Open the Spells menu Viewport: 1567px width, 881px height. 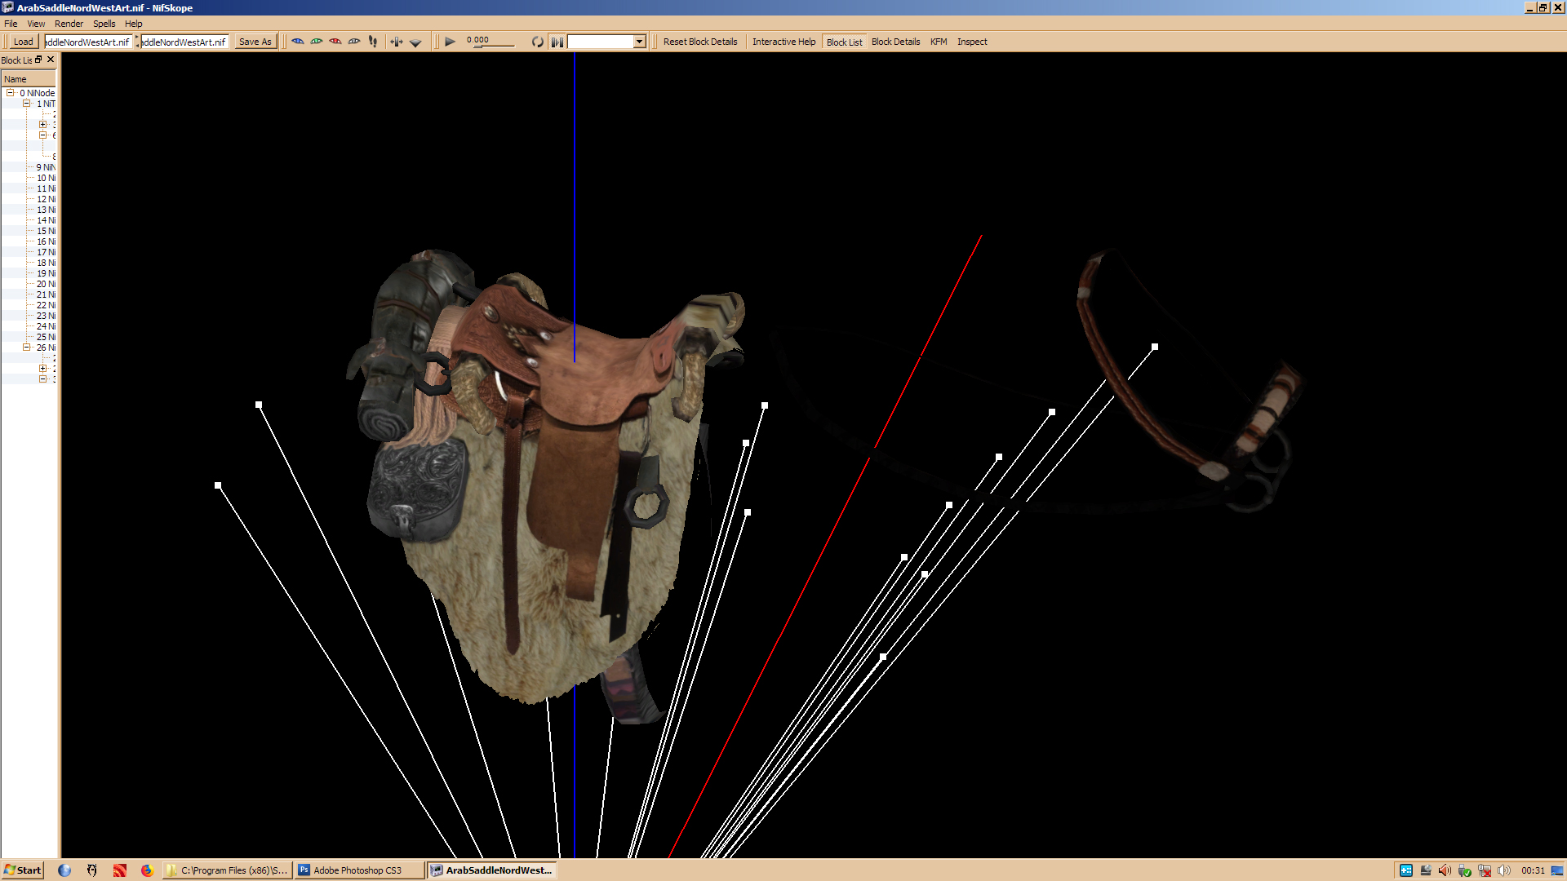point(104,24)
